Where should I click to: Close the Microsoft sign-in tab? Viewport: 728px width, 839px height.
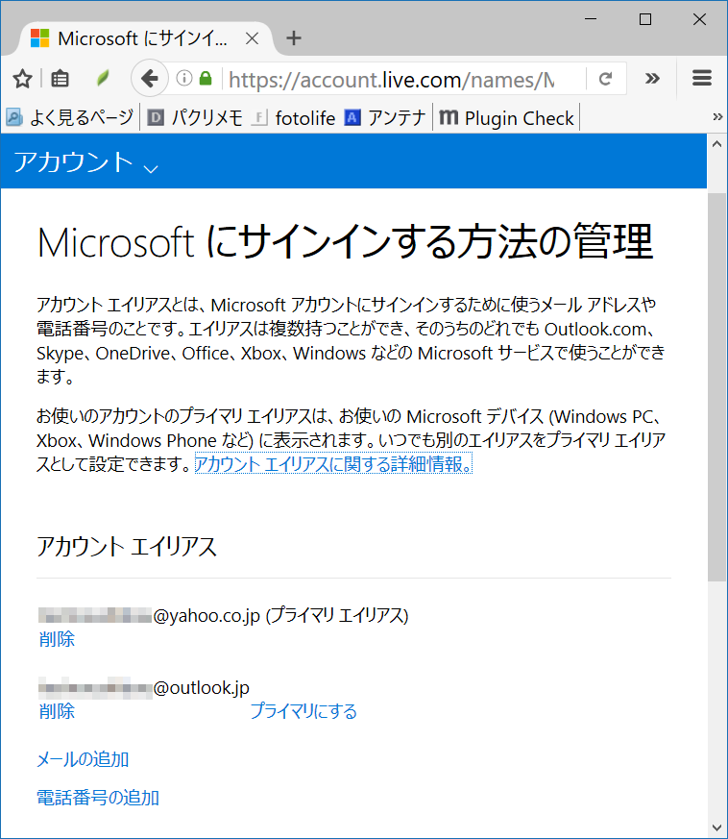pos(252,38)
